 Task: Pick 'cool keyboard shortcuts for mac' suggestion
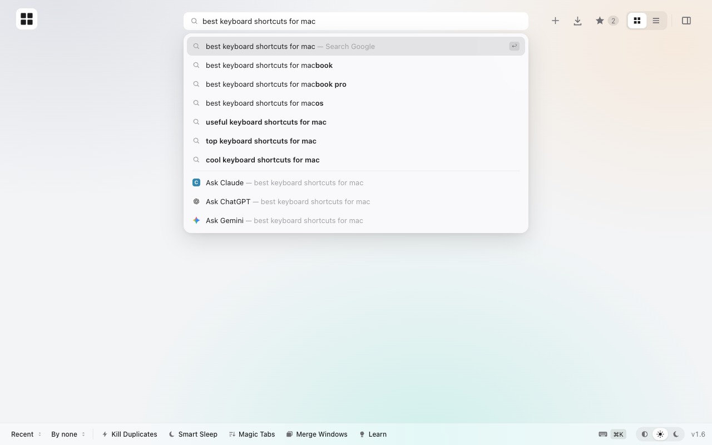(356, 160)
